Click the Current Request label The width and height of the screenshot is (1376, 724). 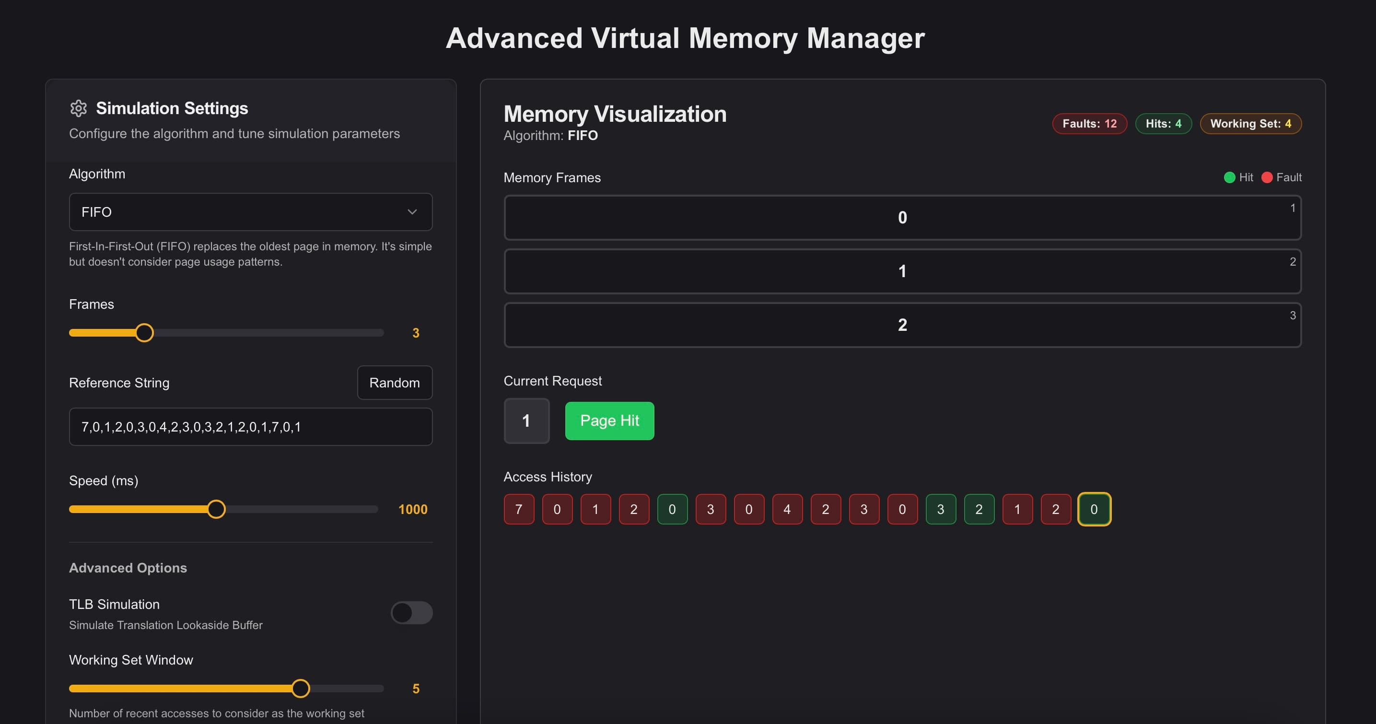point(552,381)
